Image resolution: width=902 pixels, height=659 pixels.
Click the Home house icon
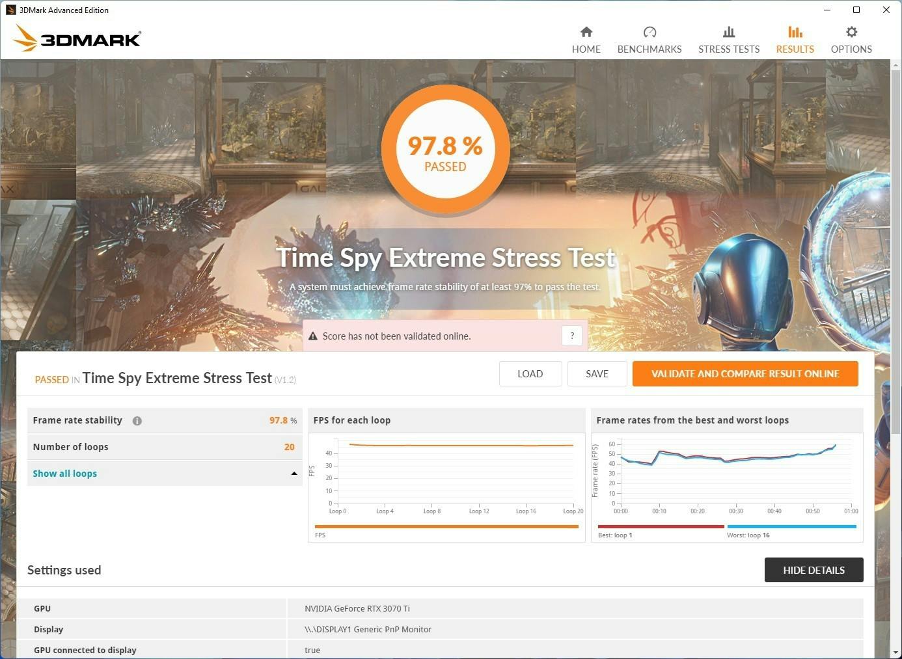point(586,32)
